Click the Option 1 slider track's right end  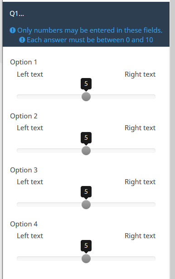pyautogui.click(x=153, y=97)
